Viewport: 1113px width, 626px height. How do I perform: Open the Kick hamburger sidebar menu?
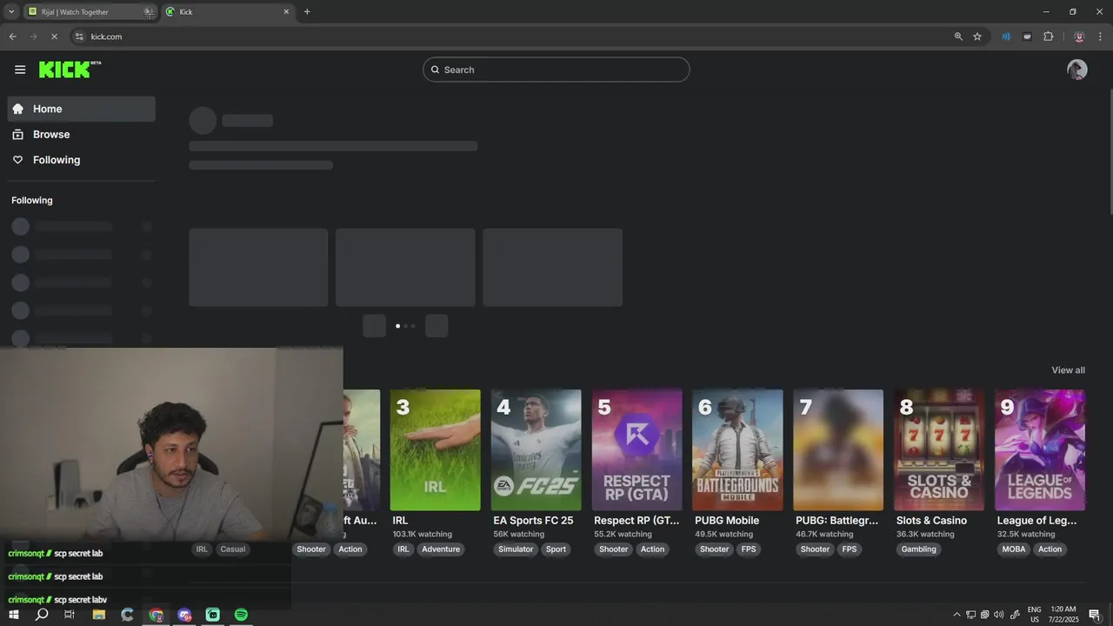20,70
